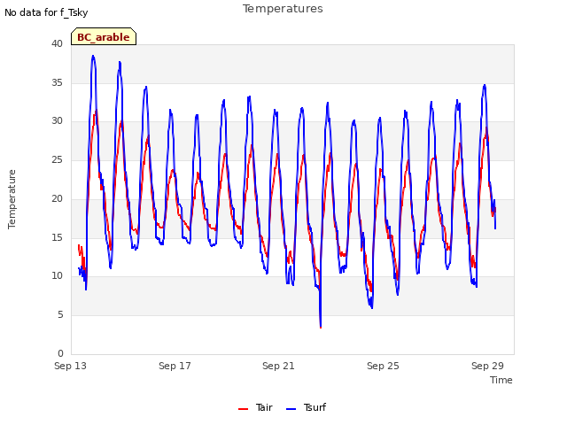
Task: Click the final Tsurf peak near Sep 29
Action: (x=485, y=85)
